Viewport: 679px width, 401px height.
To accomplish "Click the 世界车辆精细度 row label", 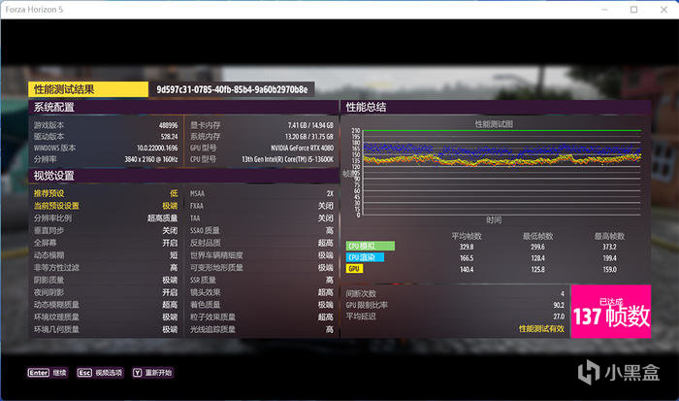I will click(216, 255).
